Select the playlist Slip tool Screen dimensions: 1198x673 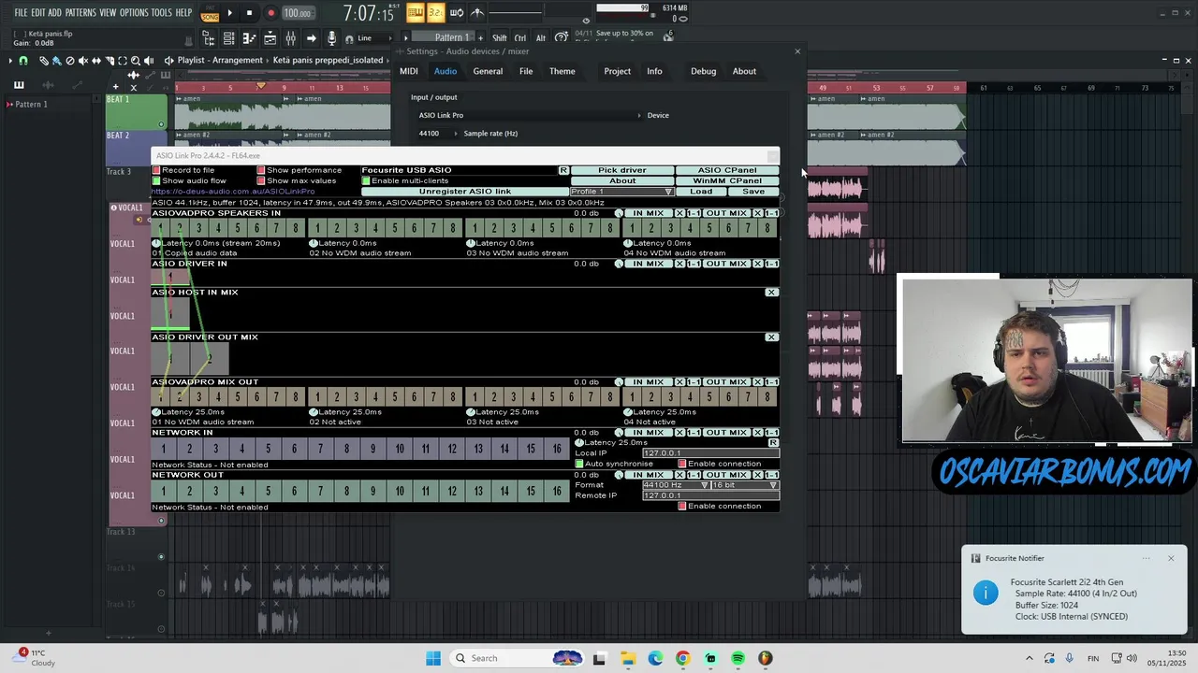pos(96,61)
